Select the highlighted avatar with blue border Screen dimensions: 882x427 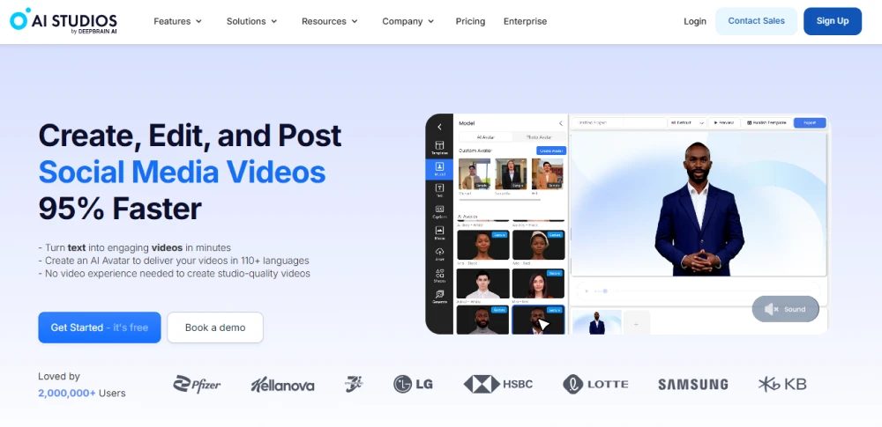click(538, 320)
